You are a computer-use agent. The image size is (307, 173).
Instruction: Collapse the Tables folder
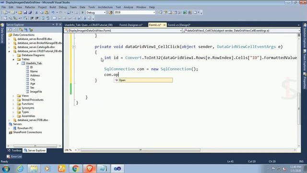13,59
